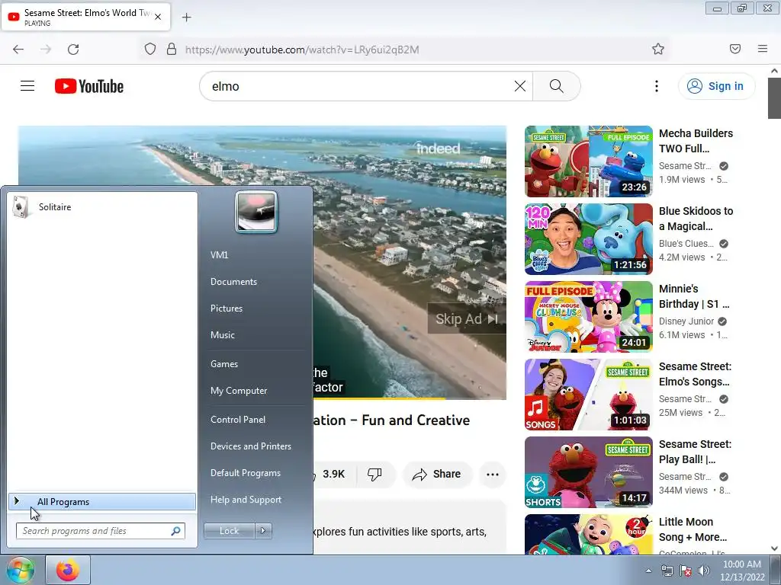Click network icon in system tray
The width and height of the screenshot is (781, 585).
pyautogui.click(x=667, y=571)
